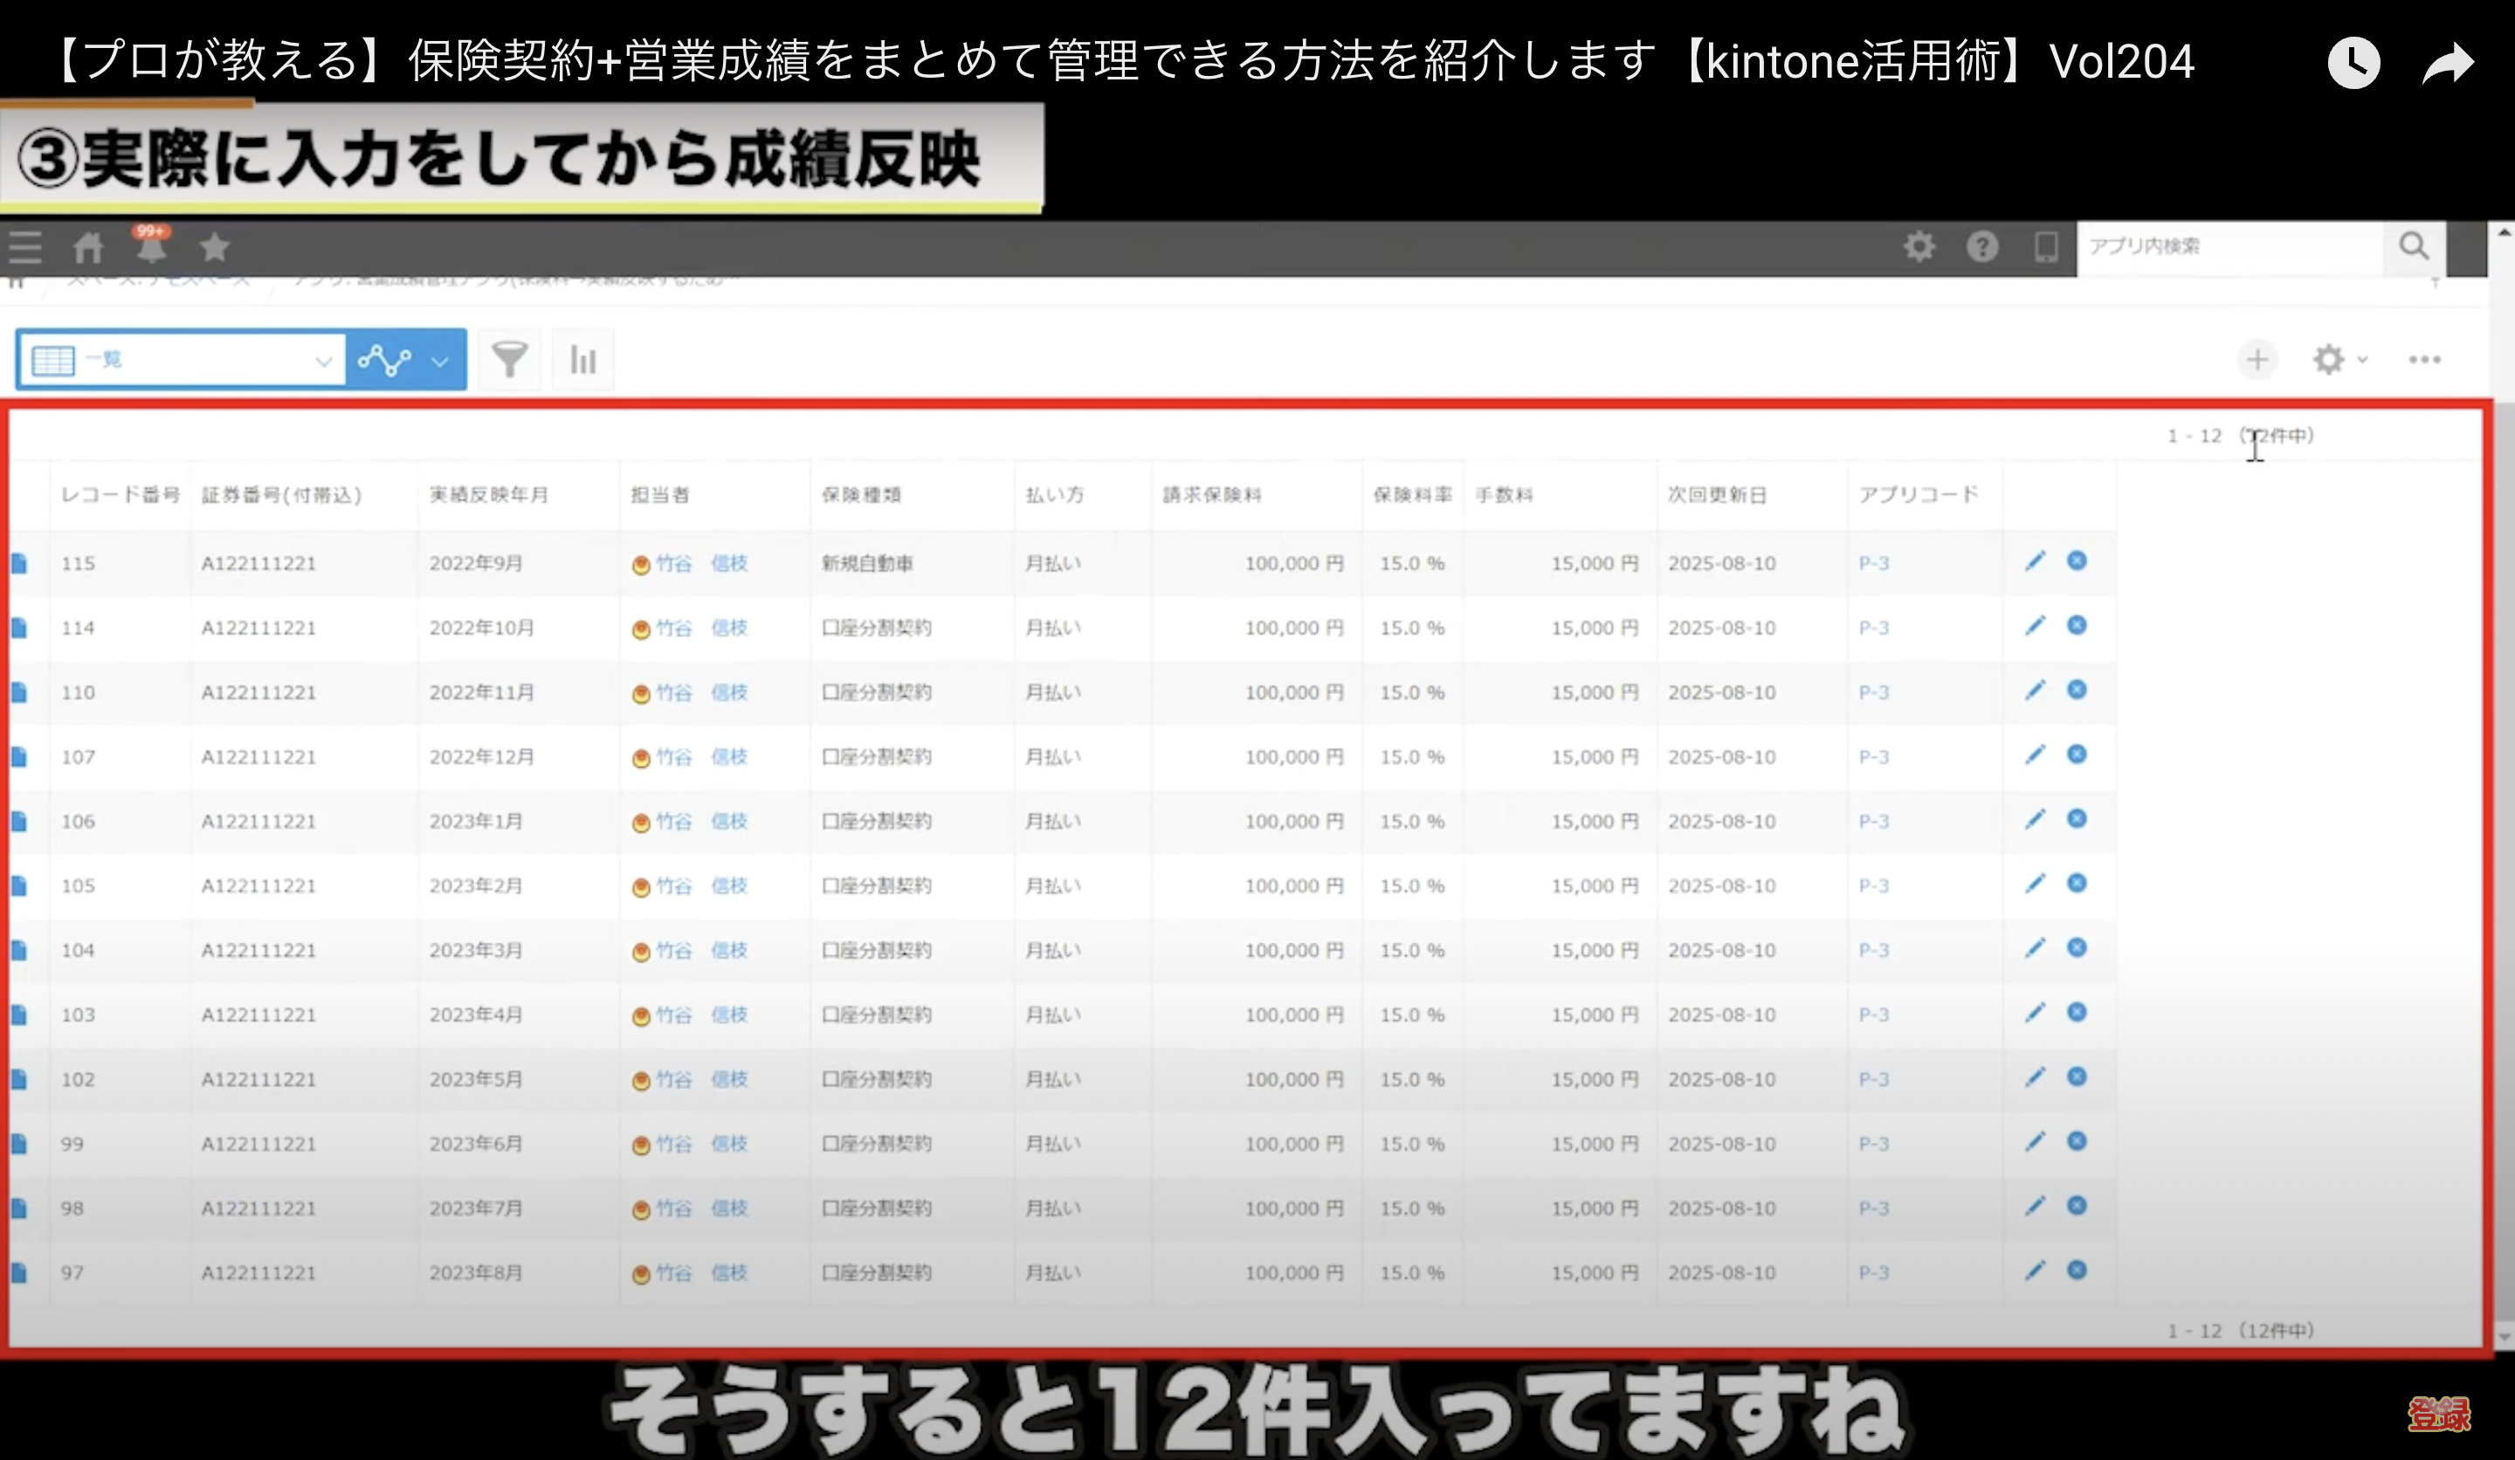Click the plus icon to add record
Viewport: 2515px width, 1460px height.
[2257, 359]
